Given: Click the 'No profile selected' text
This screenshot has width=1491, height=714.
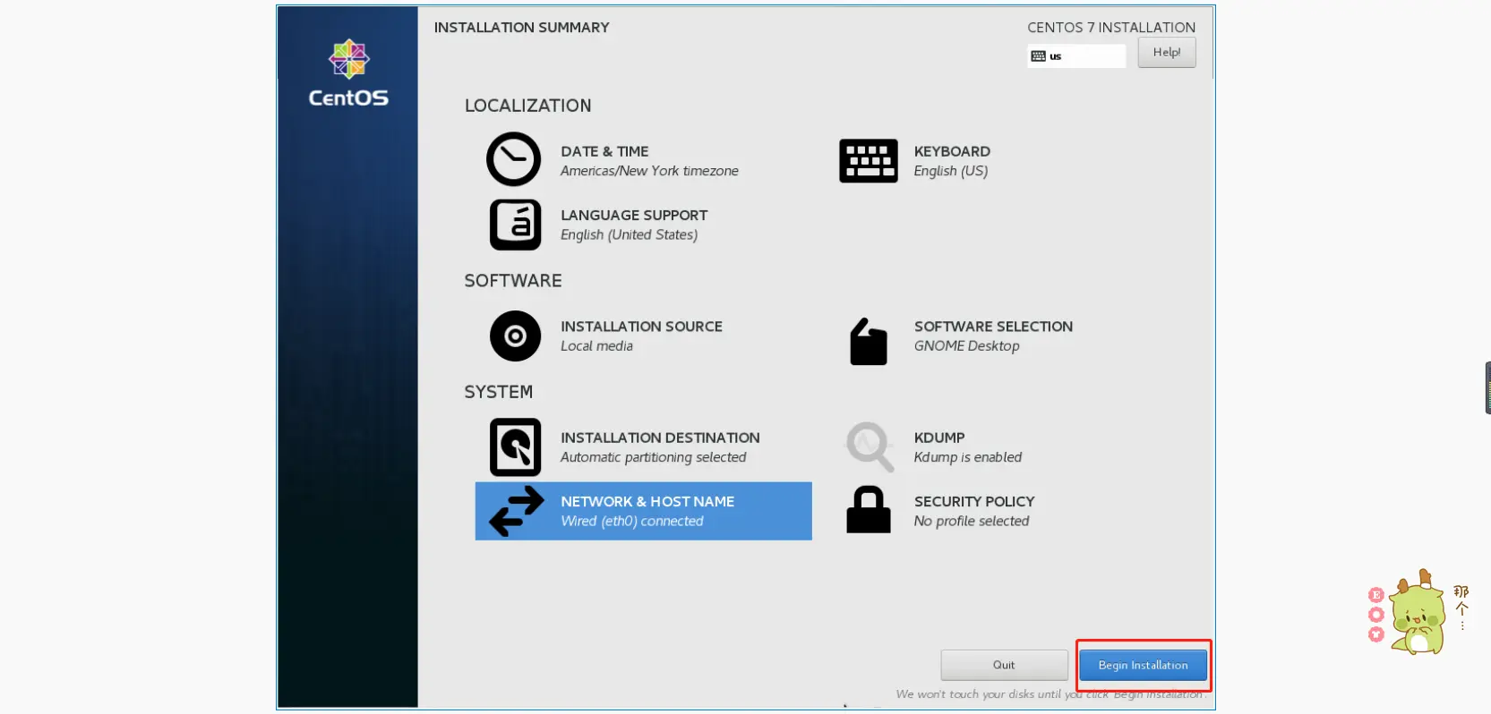Looking at the screenshot, I should pos(972,521).
